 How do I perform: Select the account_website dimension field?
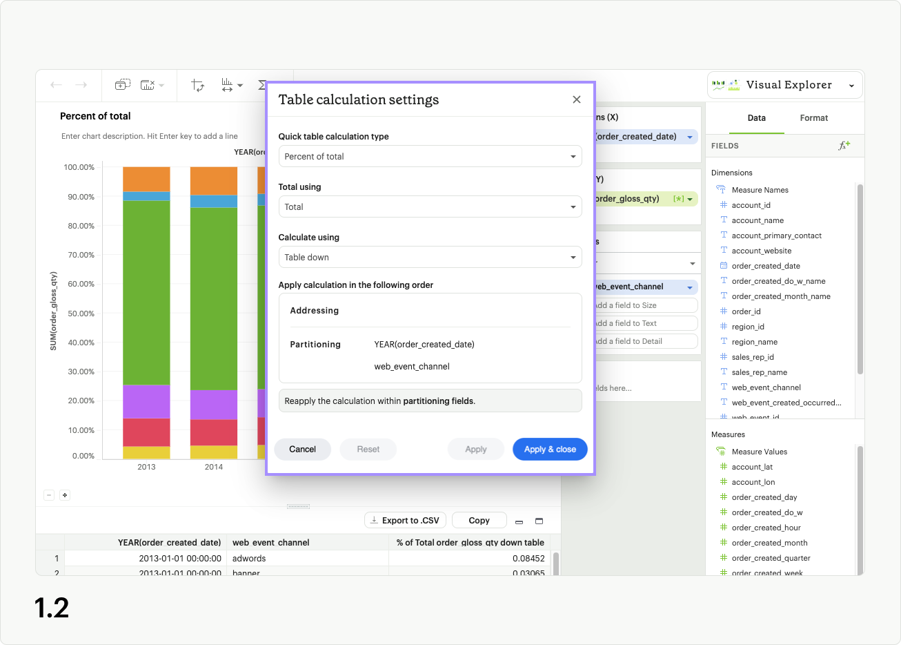click(x=762, y=250)
